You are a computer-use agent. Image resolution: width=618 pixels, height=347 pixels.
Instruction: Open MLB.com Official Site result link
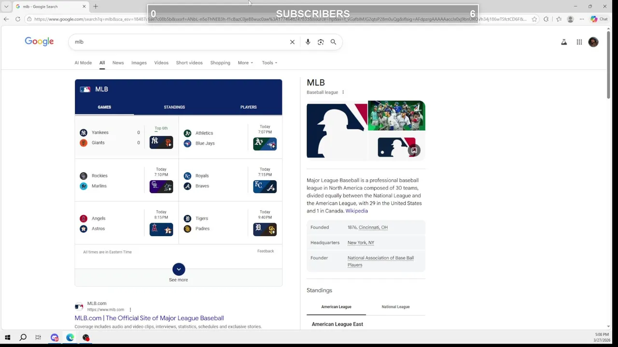click(x=149, y=318)
